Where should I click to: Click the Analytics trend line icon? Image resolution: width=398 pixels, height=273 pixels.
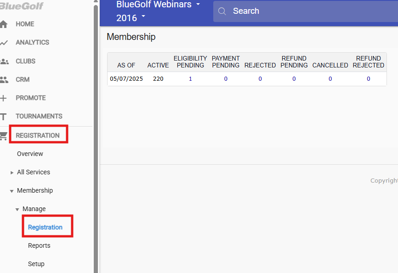click(4, 43)
